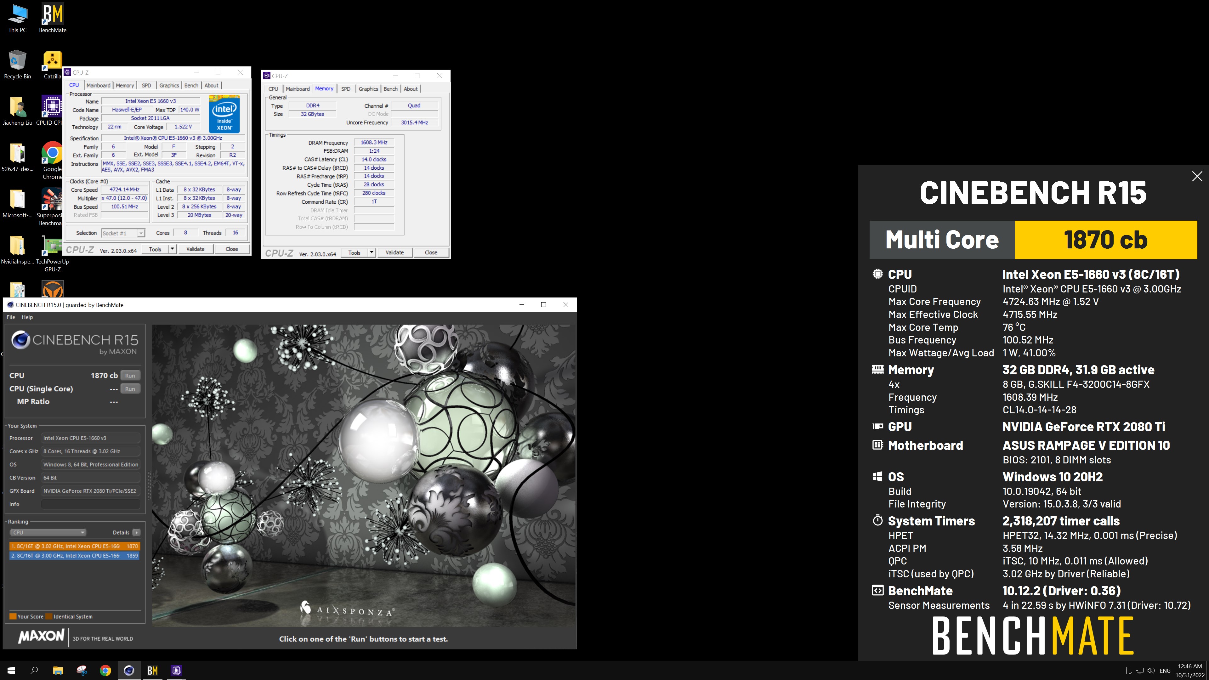Open the 526.47-des... folder icon
Image resolution: width=1209 pixels, height=680 pixels.
pyautogui.click(x=17, y=157)
